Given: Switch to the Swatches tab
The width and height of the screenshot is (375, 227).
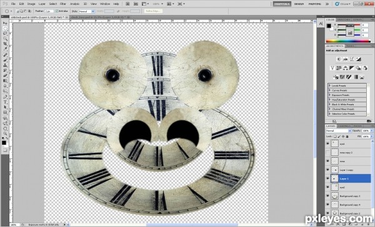Looking at the screenshot, I should point(344,19).
